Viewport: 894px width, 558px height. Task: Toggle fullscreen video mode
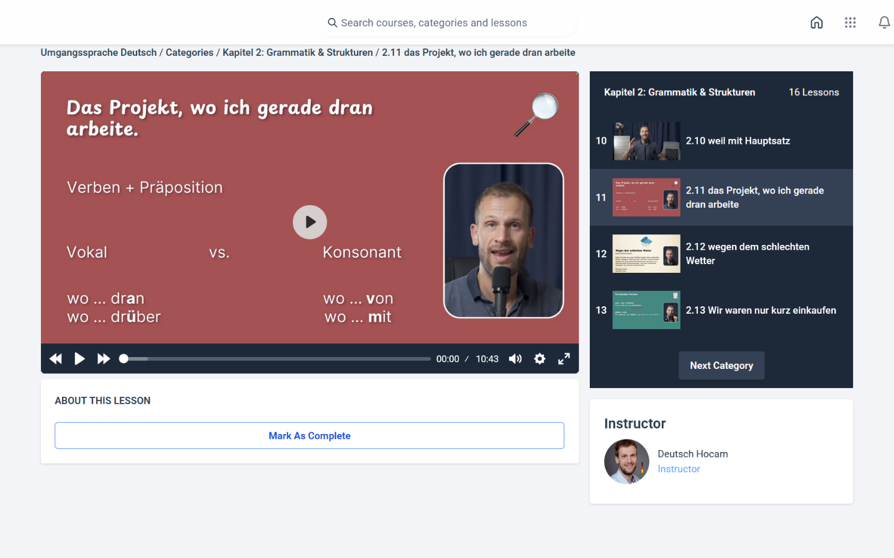[564, 359]
